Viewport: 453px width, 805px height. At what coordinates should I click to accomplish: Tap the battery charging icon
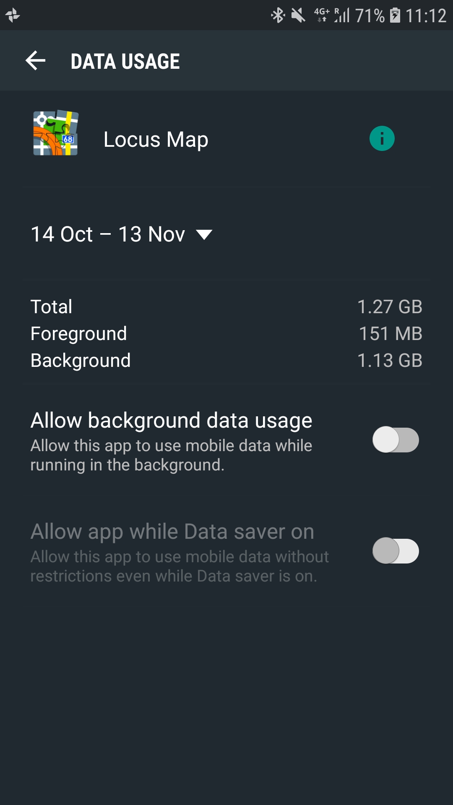point(395,16)
